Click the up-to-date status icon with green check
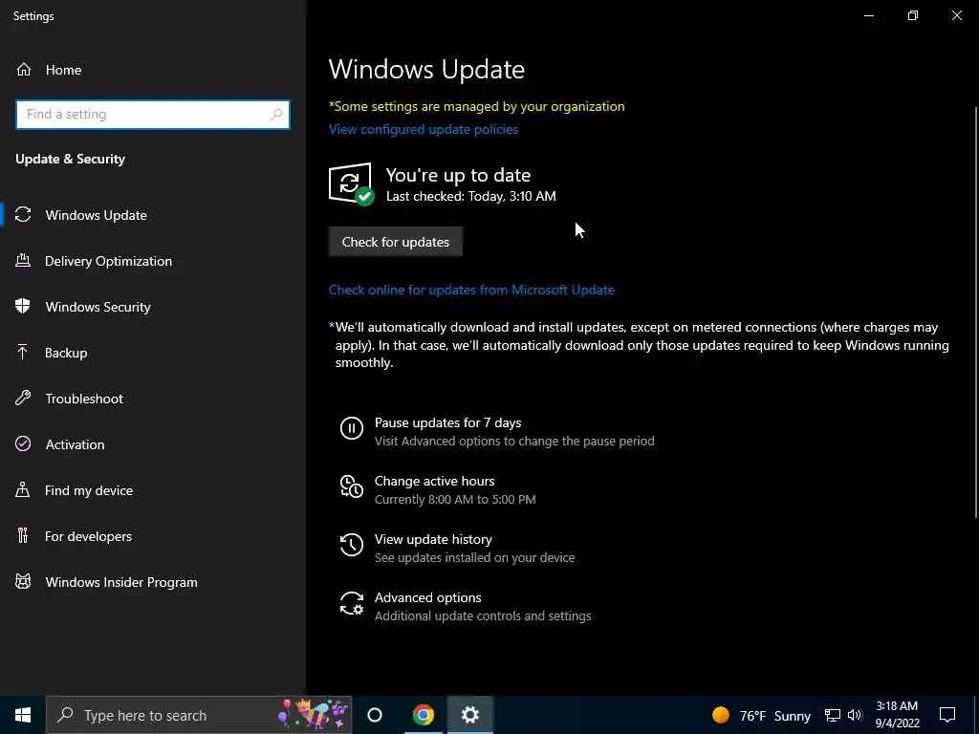The width and height of the screenshot is (979, 734). tap(351, 184)
